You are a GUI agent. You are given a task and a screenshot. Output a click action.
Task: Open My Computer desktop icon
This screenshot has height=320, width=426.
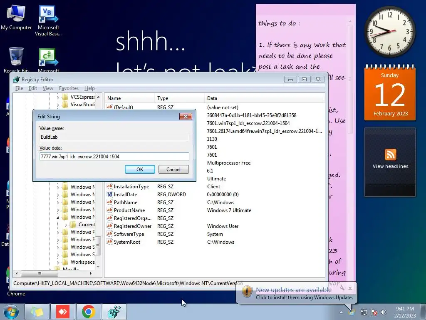(16, 17)
